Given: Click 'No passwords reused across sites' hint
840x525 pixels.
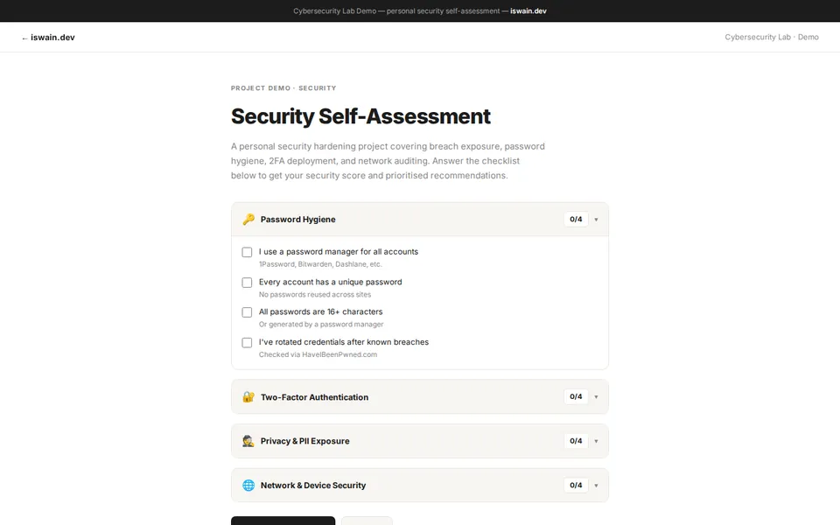Looking at the screenshot, I should click(x=315, y=295).
